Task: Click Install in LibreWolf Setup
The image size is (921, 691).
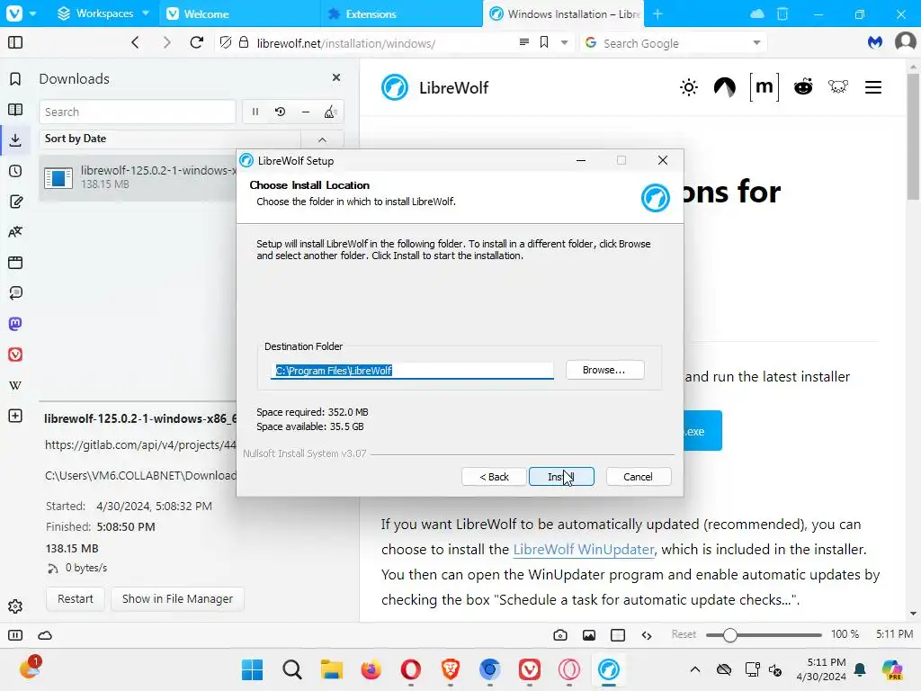Action: (x=561, y=477)
